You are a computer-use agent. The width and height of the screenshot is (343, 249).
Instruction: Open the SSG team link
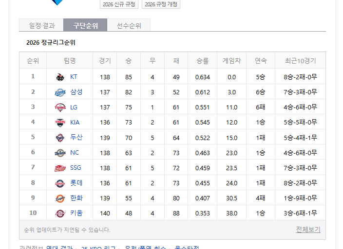(x=76, y=168)
